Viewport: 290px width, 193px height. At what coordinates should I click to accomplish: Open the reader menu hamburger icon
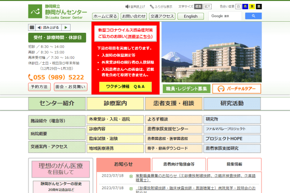[32, 28]
